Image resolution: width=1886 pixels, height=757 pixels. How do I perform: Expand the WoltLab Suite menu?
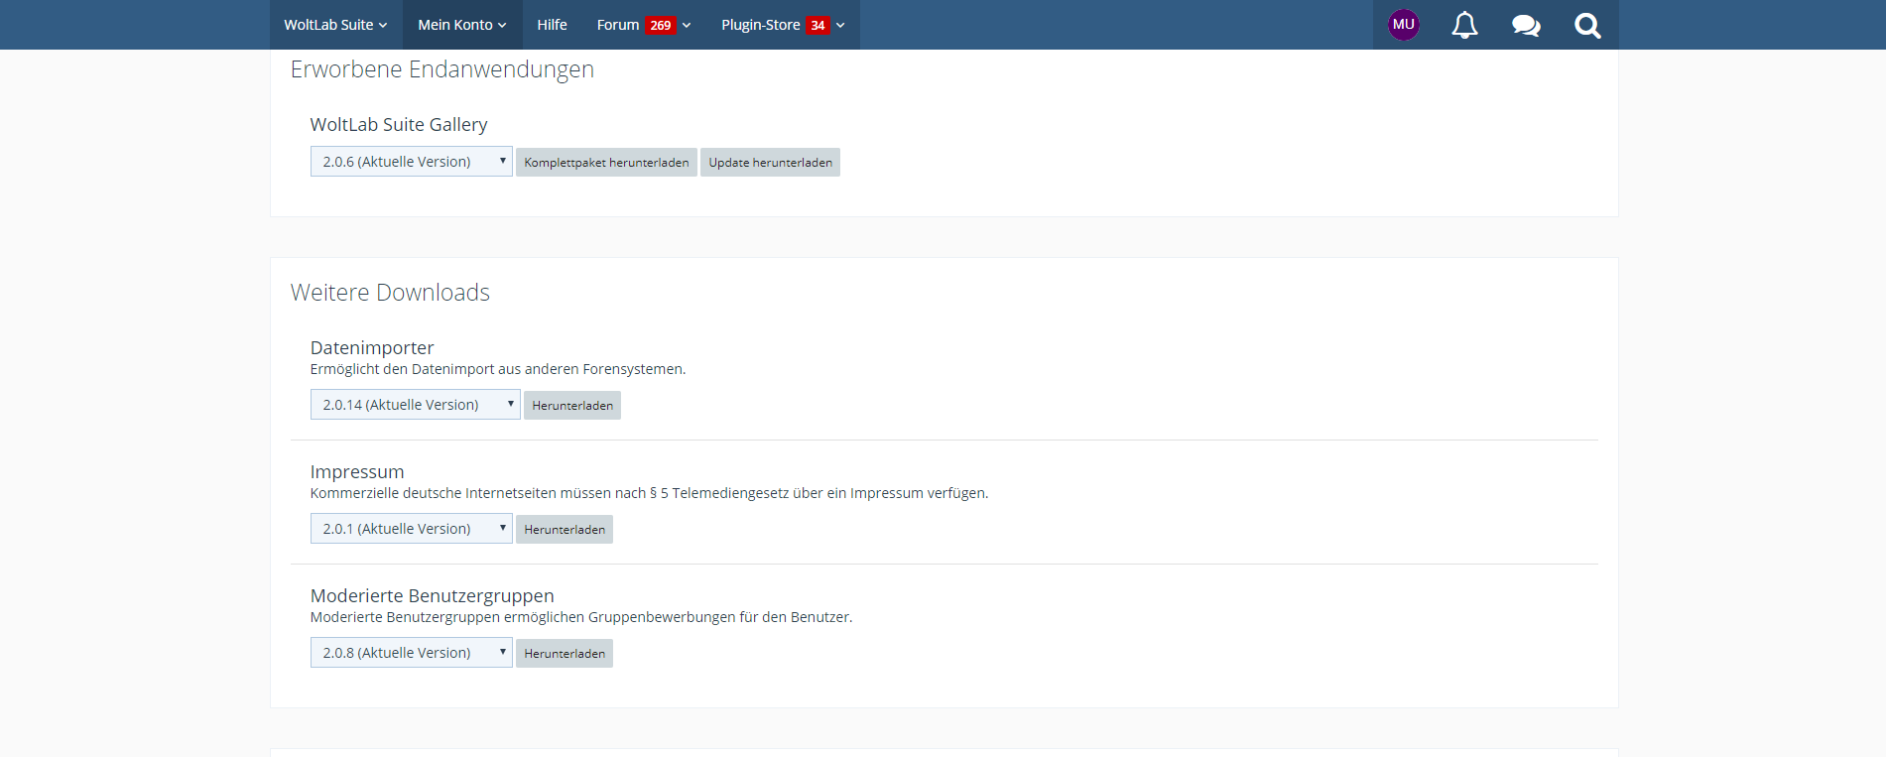[x=335, y=25]
